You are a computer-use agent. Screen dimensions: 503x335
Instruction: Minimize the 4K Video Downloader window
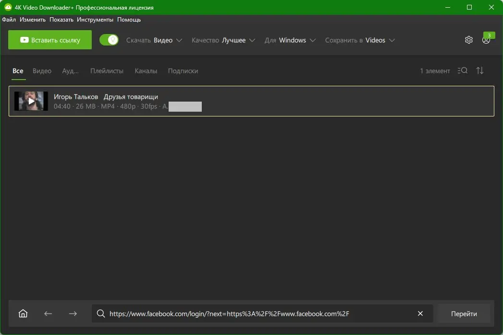(x=448, y=7)
